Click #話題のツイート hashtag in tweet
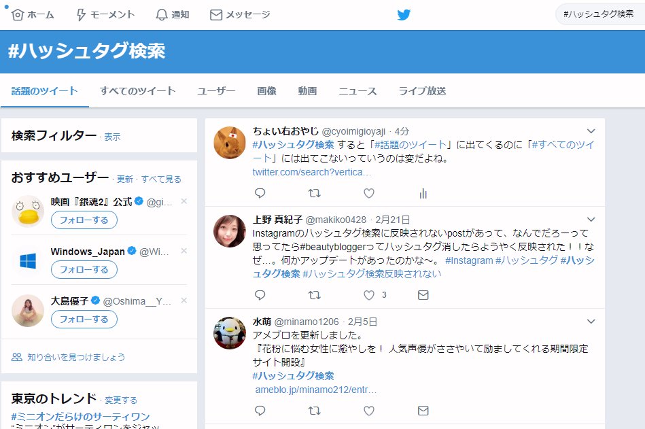 (x=410, y=145)
